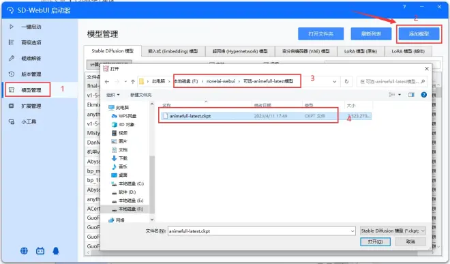Click 本地磁盘 (F:) in the address breadcrumb
450x264 pixels.
[186, 81]
